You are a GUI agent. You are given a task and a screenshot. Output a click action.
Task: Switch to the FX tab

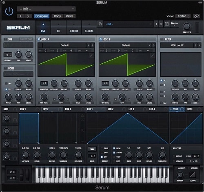[x=58, y=27]
